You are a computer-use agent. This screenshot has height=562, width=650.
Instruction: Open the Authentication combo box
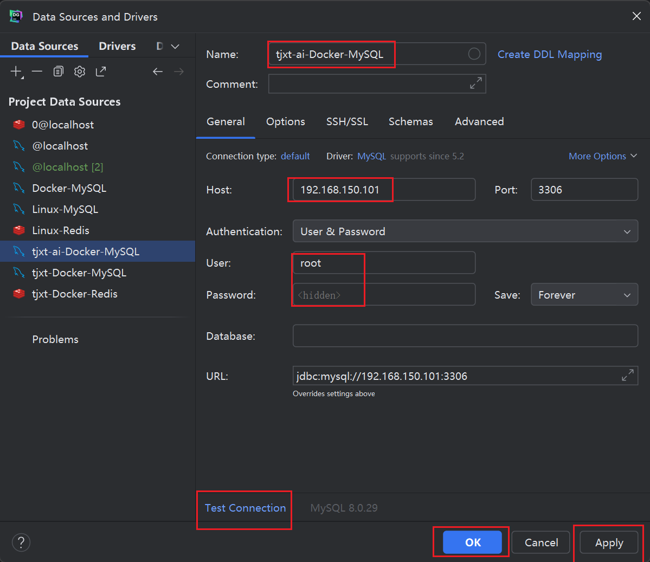pos(465,231)
